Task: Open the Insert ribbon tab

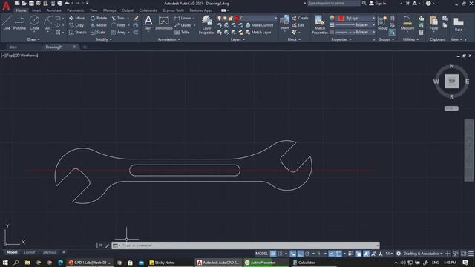Action: [36, 10]
